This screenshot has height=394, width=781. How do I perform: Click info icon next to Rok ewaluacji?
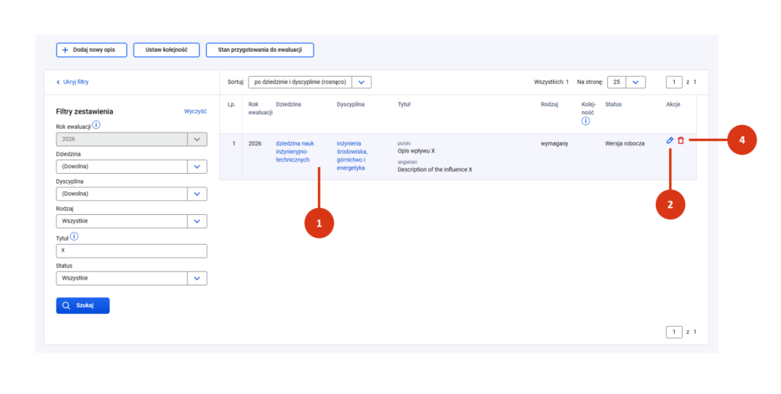coord(97,125)
